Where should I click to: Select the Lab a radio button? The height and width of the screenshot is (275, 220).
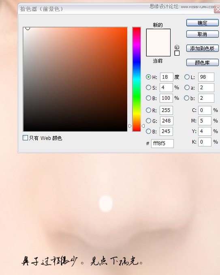(x=187, y=88)
